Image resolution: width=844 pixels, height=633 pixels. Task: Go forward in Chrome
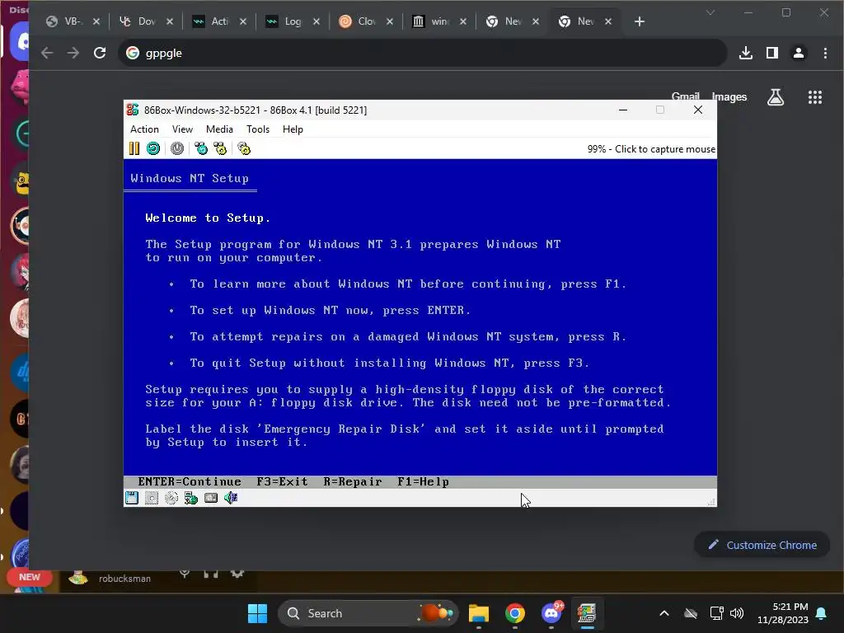coord(73,53)
